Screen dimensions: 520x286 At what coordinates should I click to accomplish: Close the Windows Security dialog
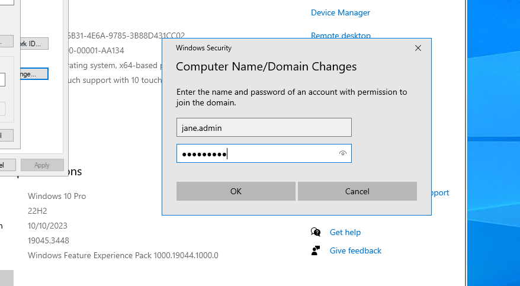(x=418, y=48)
